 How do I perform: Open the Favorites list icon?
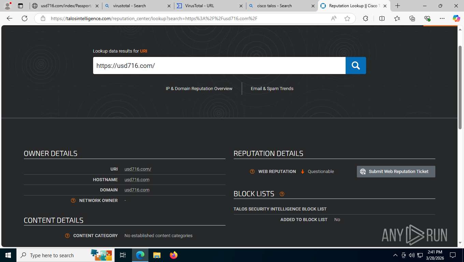pyautogui.click(x=397, y=19)
